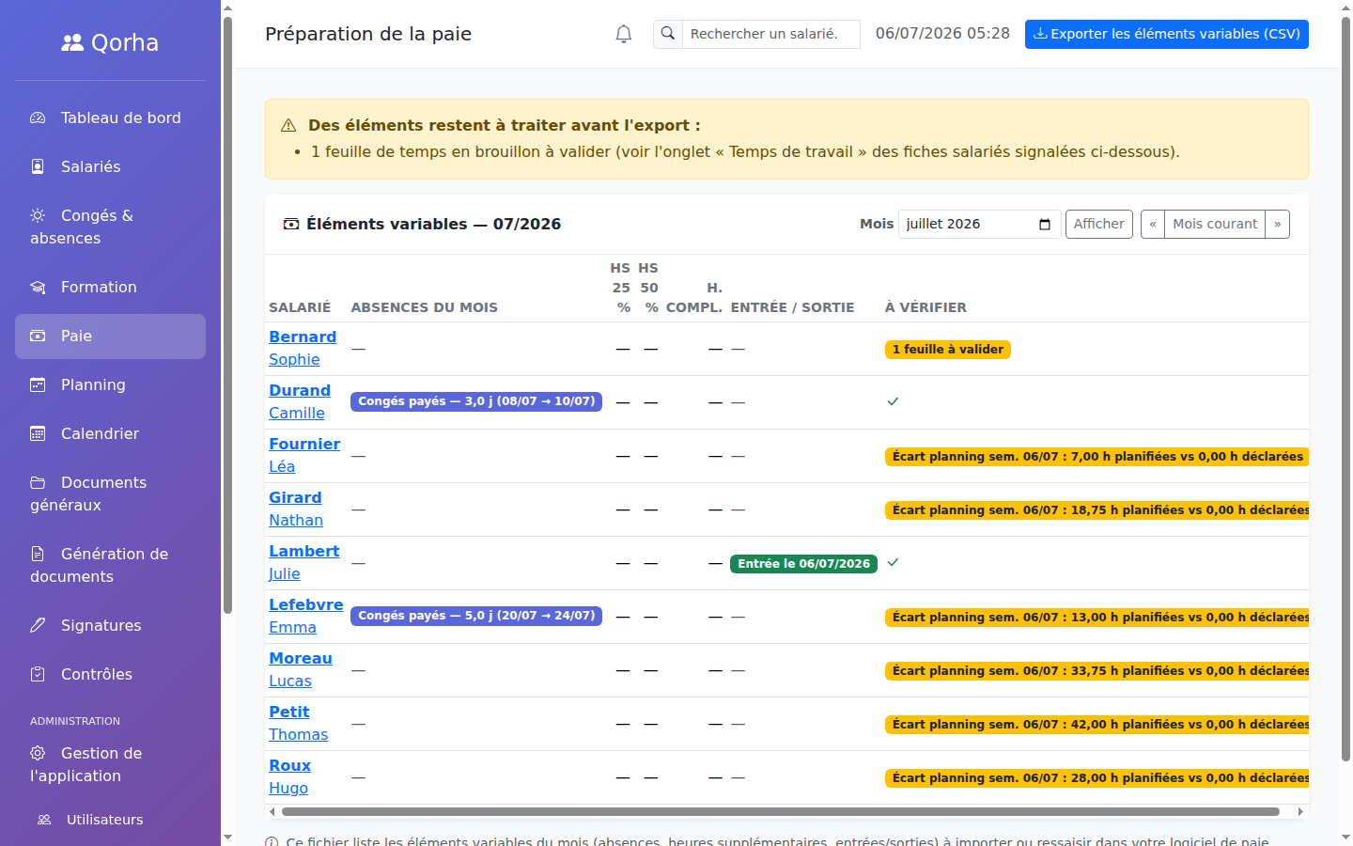The width and height of the screenshot is (1353, 846).
Task: Click the 'Entrée le 06/07/2026' badge
Action: coord(803,564)
